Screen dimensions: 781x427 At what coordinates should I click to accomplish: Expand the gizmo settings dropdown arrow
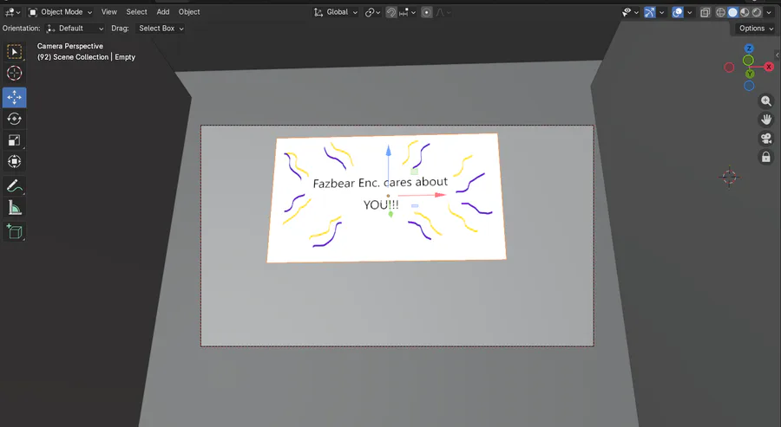661,12
